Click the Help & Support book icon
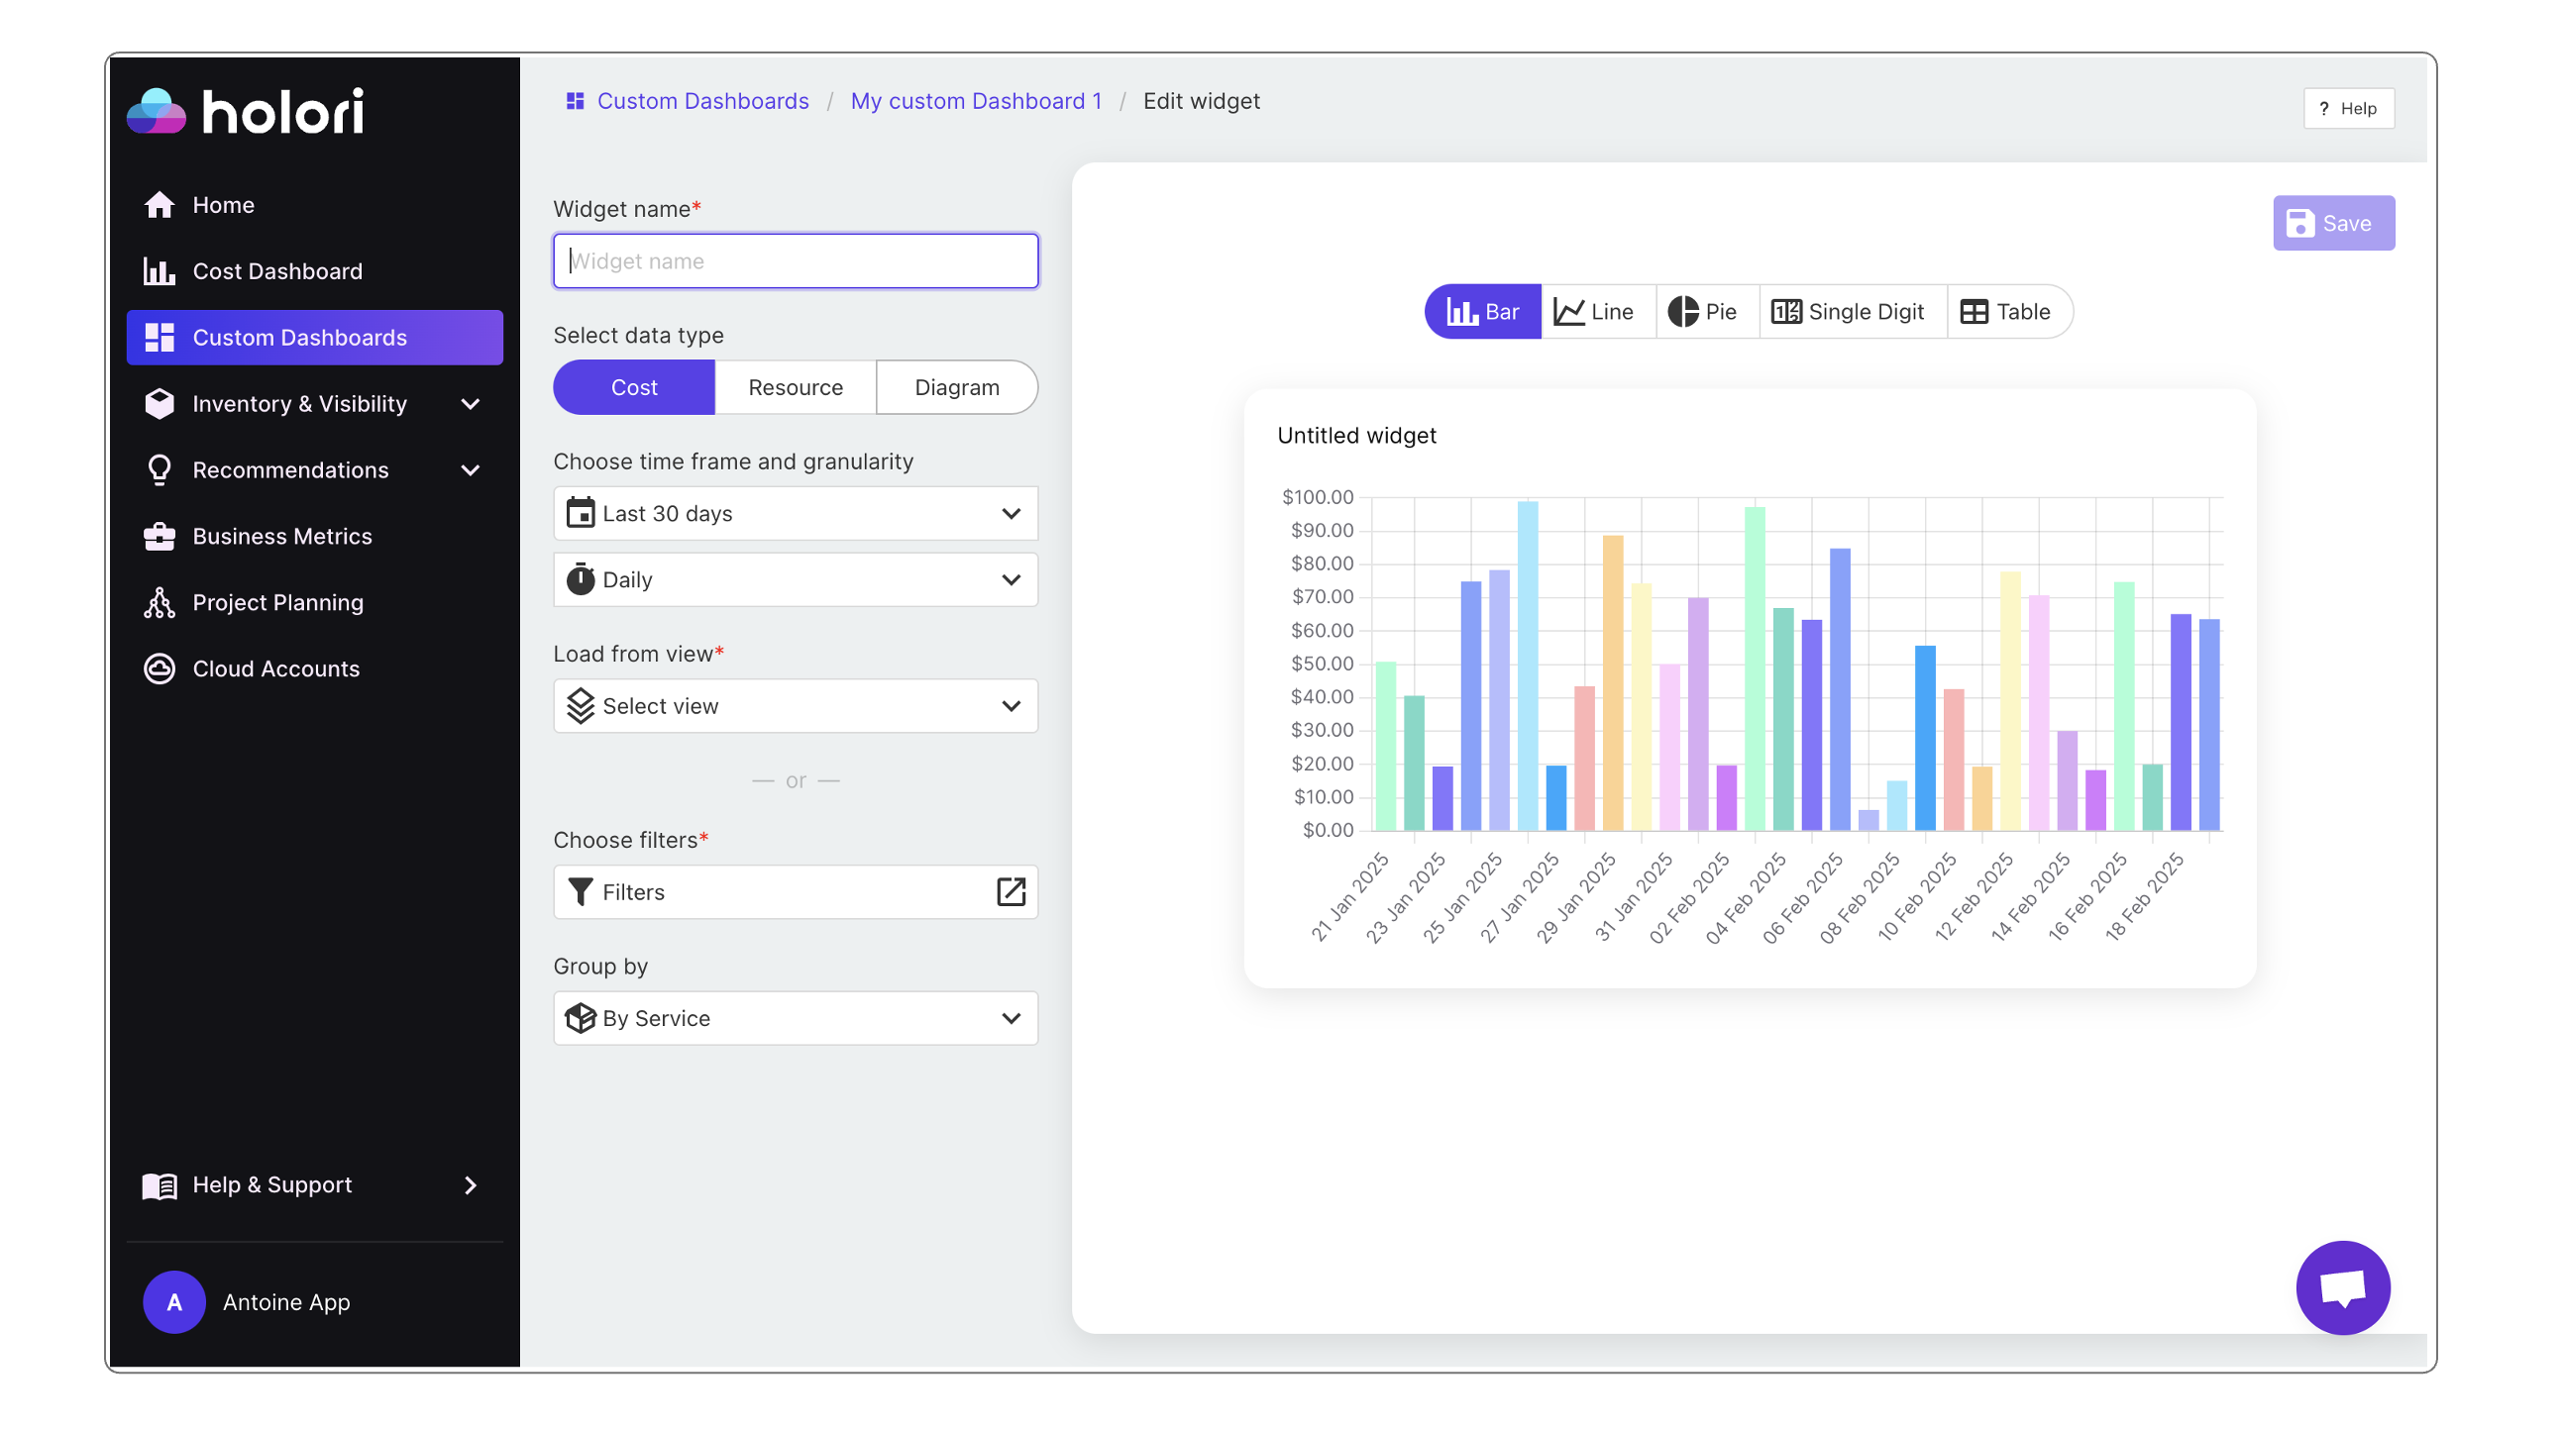 tap(160, 1185)
